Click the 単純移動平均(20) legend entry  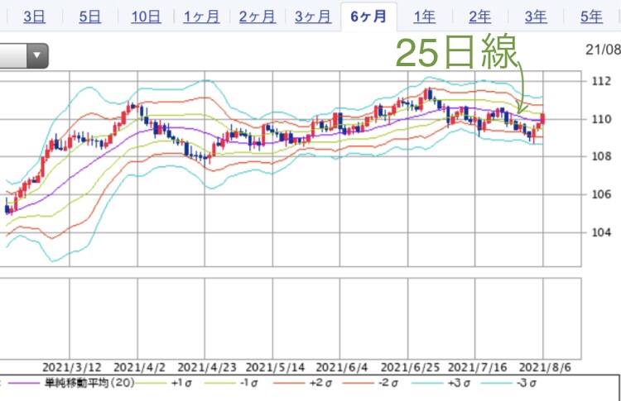coord(89,383)
